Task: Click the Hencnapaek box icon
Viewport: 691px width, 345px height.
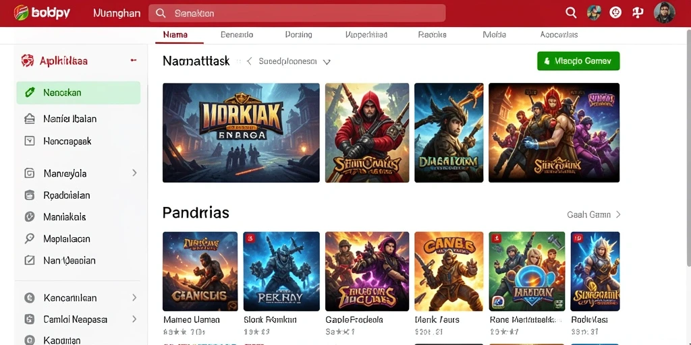Action: point(30,141)
